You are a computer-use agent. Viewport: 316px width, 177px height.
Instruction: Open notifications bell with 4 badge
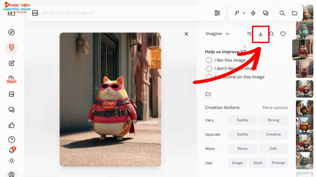pos(12,150)
